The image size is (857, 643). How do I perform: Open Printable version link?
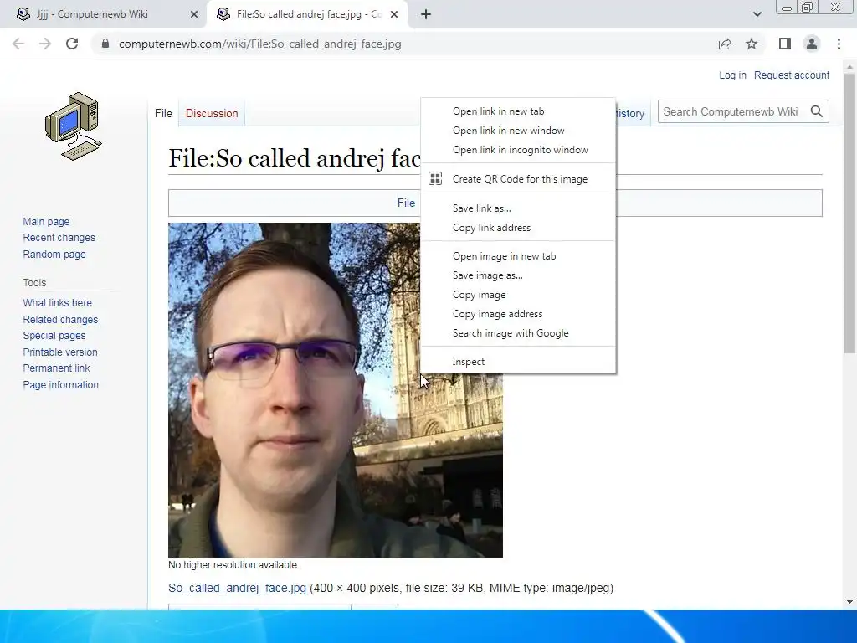coord(60,352)
